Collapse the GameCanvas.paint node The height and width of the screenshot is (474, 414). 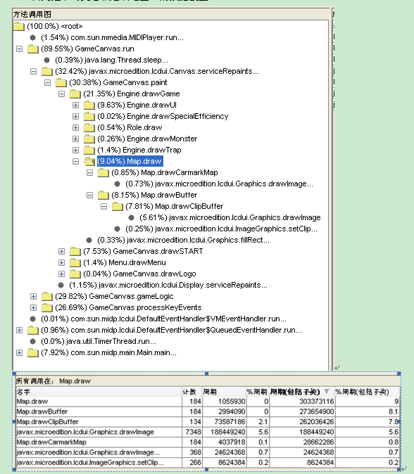click(47, 82)
